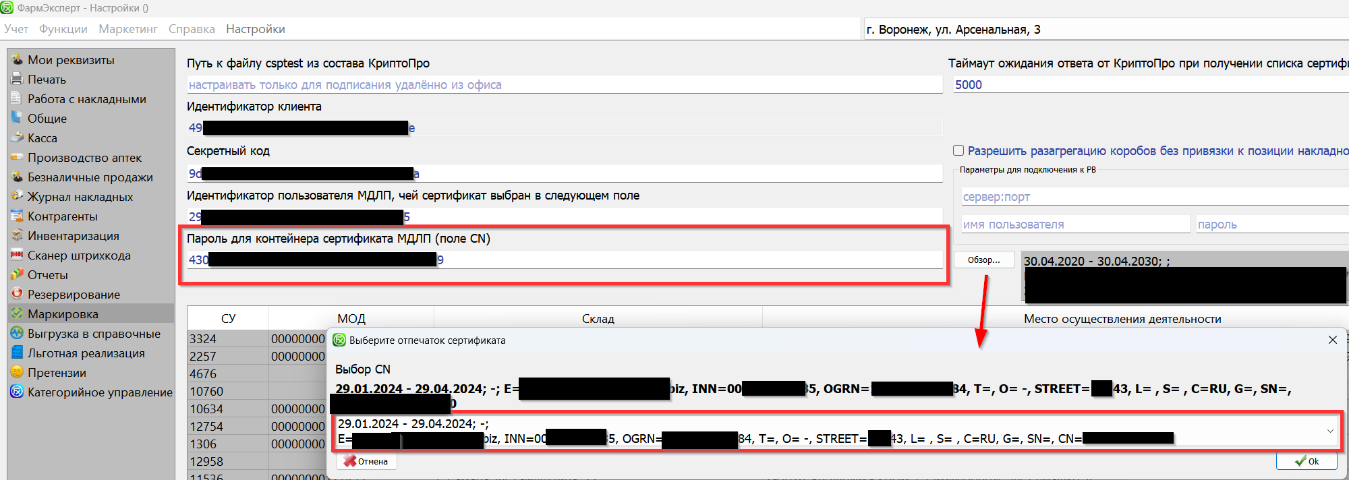Enable Разрешить разагрегацию коробов checkbox
The width and height of the screenshot is (1349, 480).
(x=958, y=150)
